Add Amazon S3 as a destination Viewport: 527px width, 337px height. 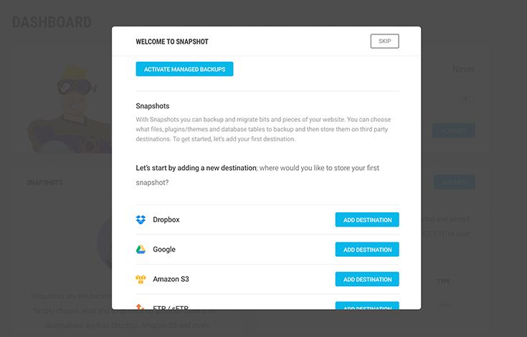click(367, 279)
